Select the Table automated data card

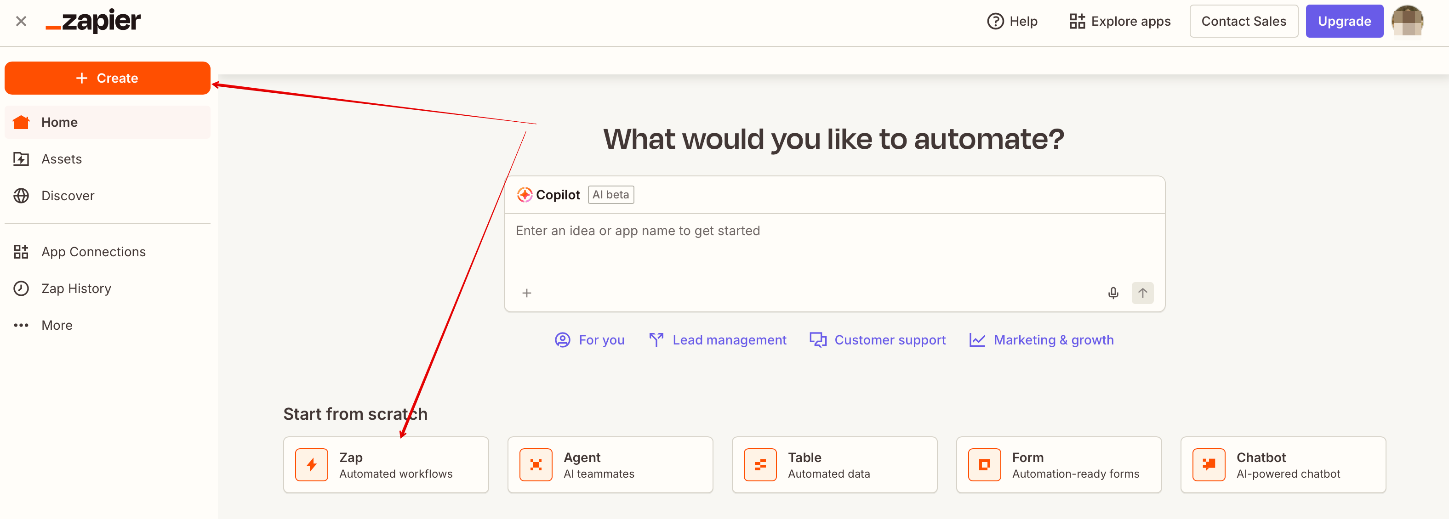(x=834, y=465)
